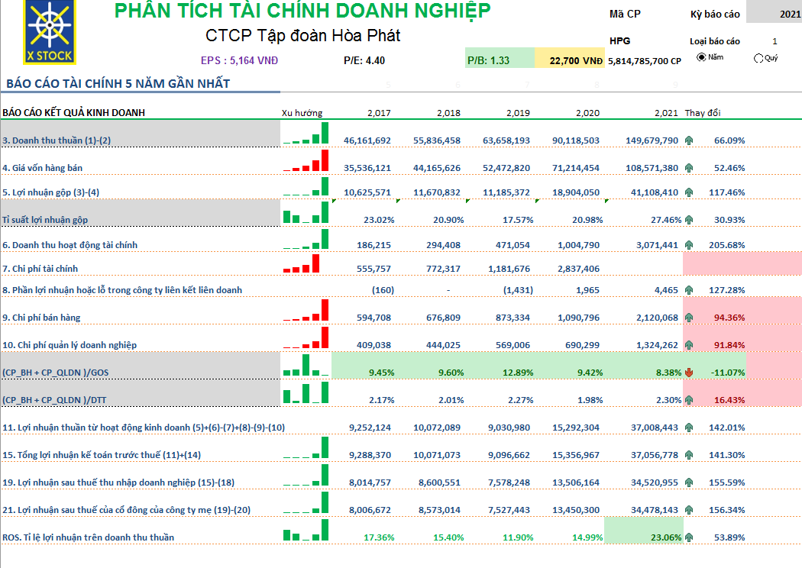Click 149,679,790 net revenue 2021 value
The width and height of the screenshot is (802, 568).
coord(652,140)
